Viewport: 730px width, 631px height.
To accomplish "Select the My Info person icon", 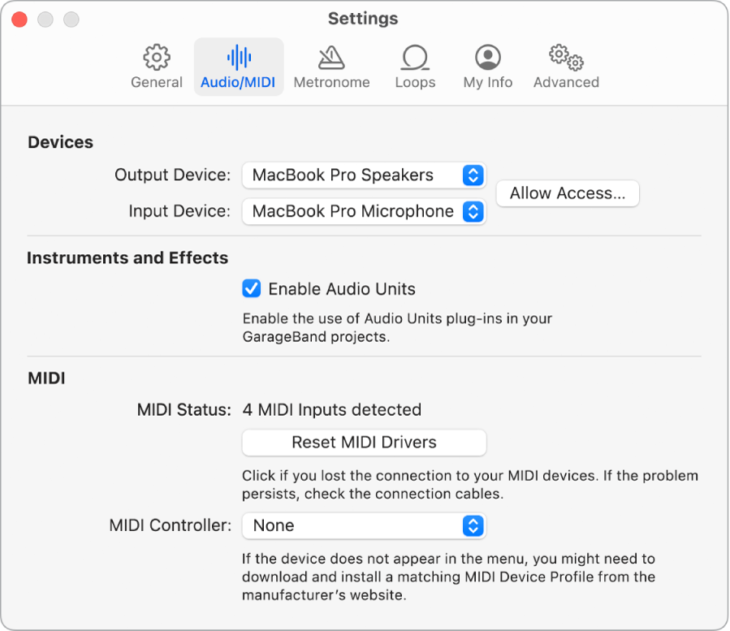I will click(x=486, y=57).
